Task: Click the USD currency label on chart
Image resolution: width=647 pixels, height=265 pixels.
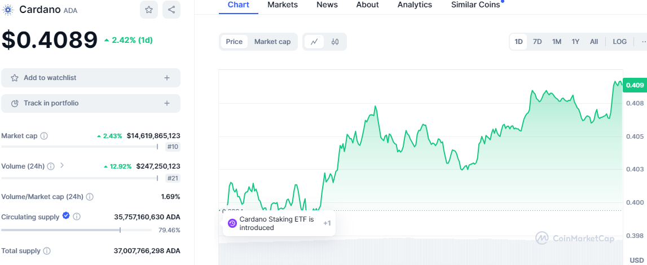Action: coord(637,259)
